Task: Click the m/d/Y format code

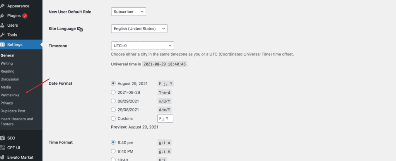Action: [164, 101]
